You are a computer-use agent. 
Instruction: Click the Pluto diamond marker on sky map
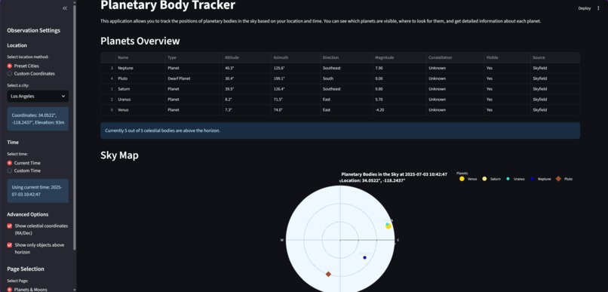click(x=328, y=274)
